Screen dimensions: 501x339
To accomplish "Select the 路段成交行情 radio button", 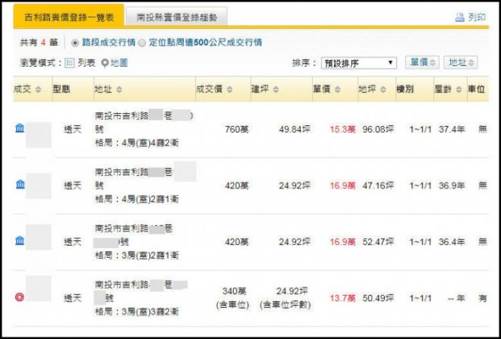I will 74,42.
